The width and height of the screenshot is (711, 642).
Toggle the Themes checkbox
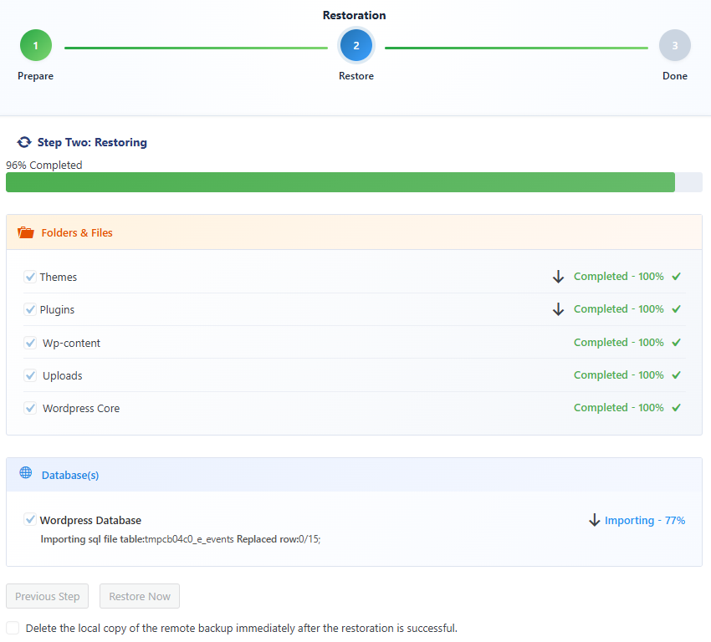[x=30, y=276]
